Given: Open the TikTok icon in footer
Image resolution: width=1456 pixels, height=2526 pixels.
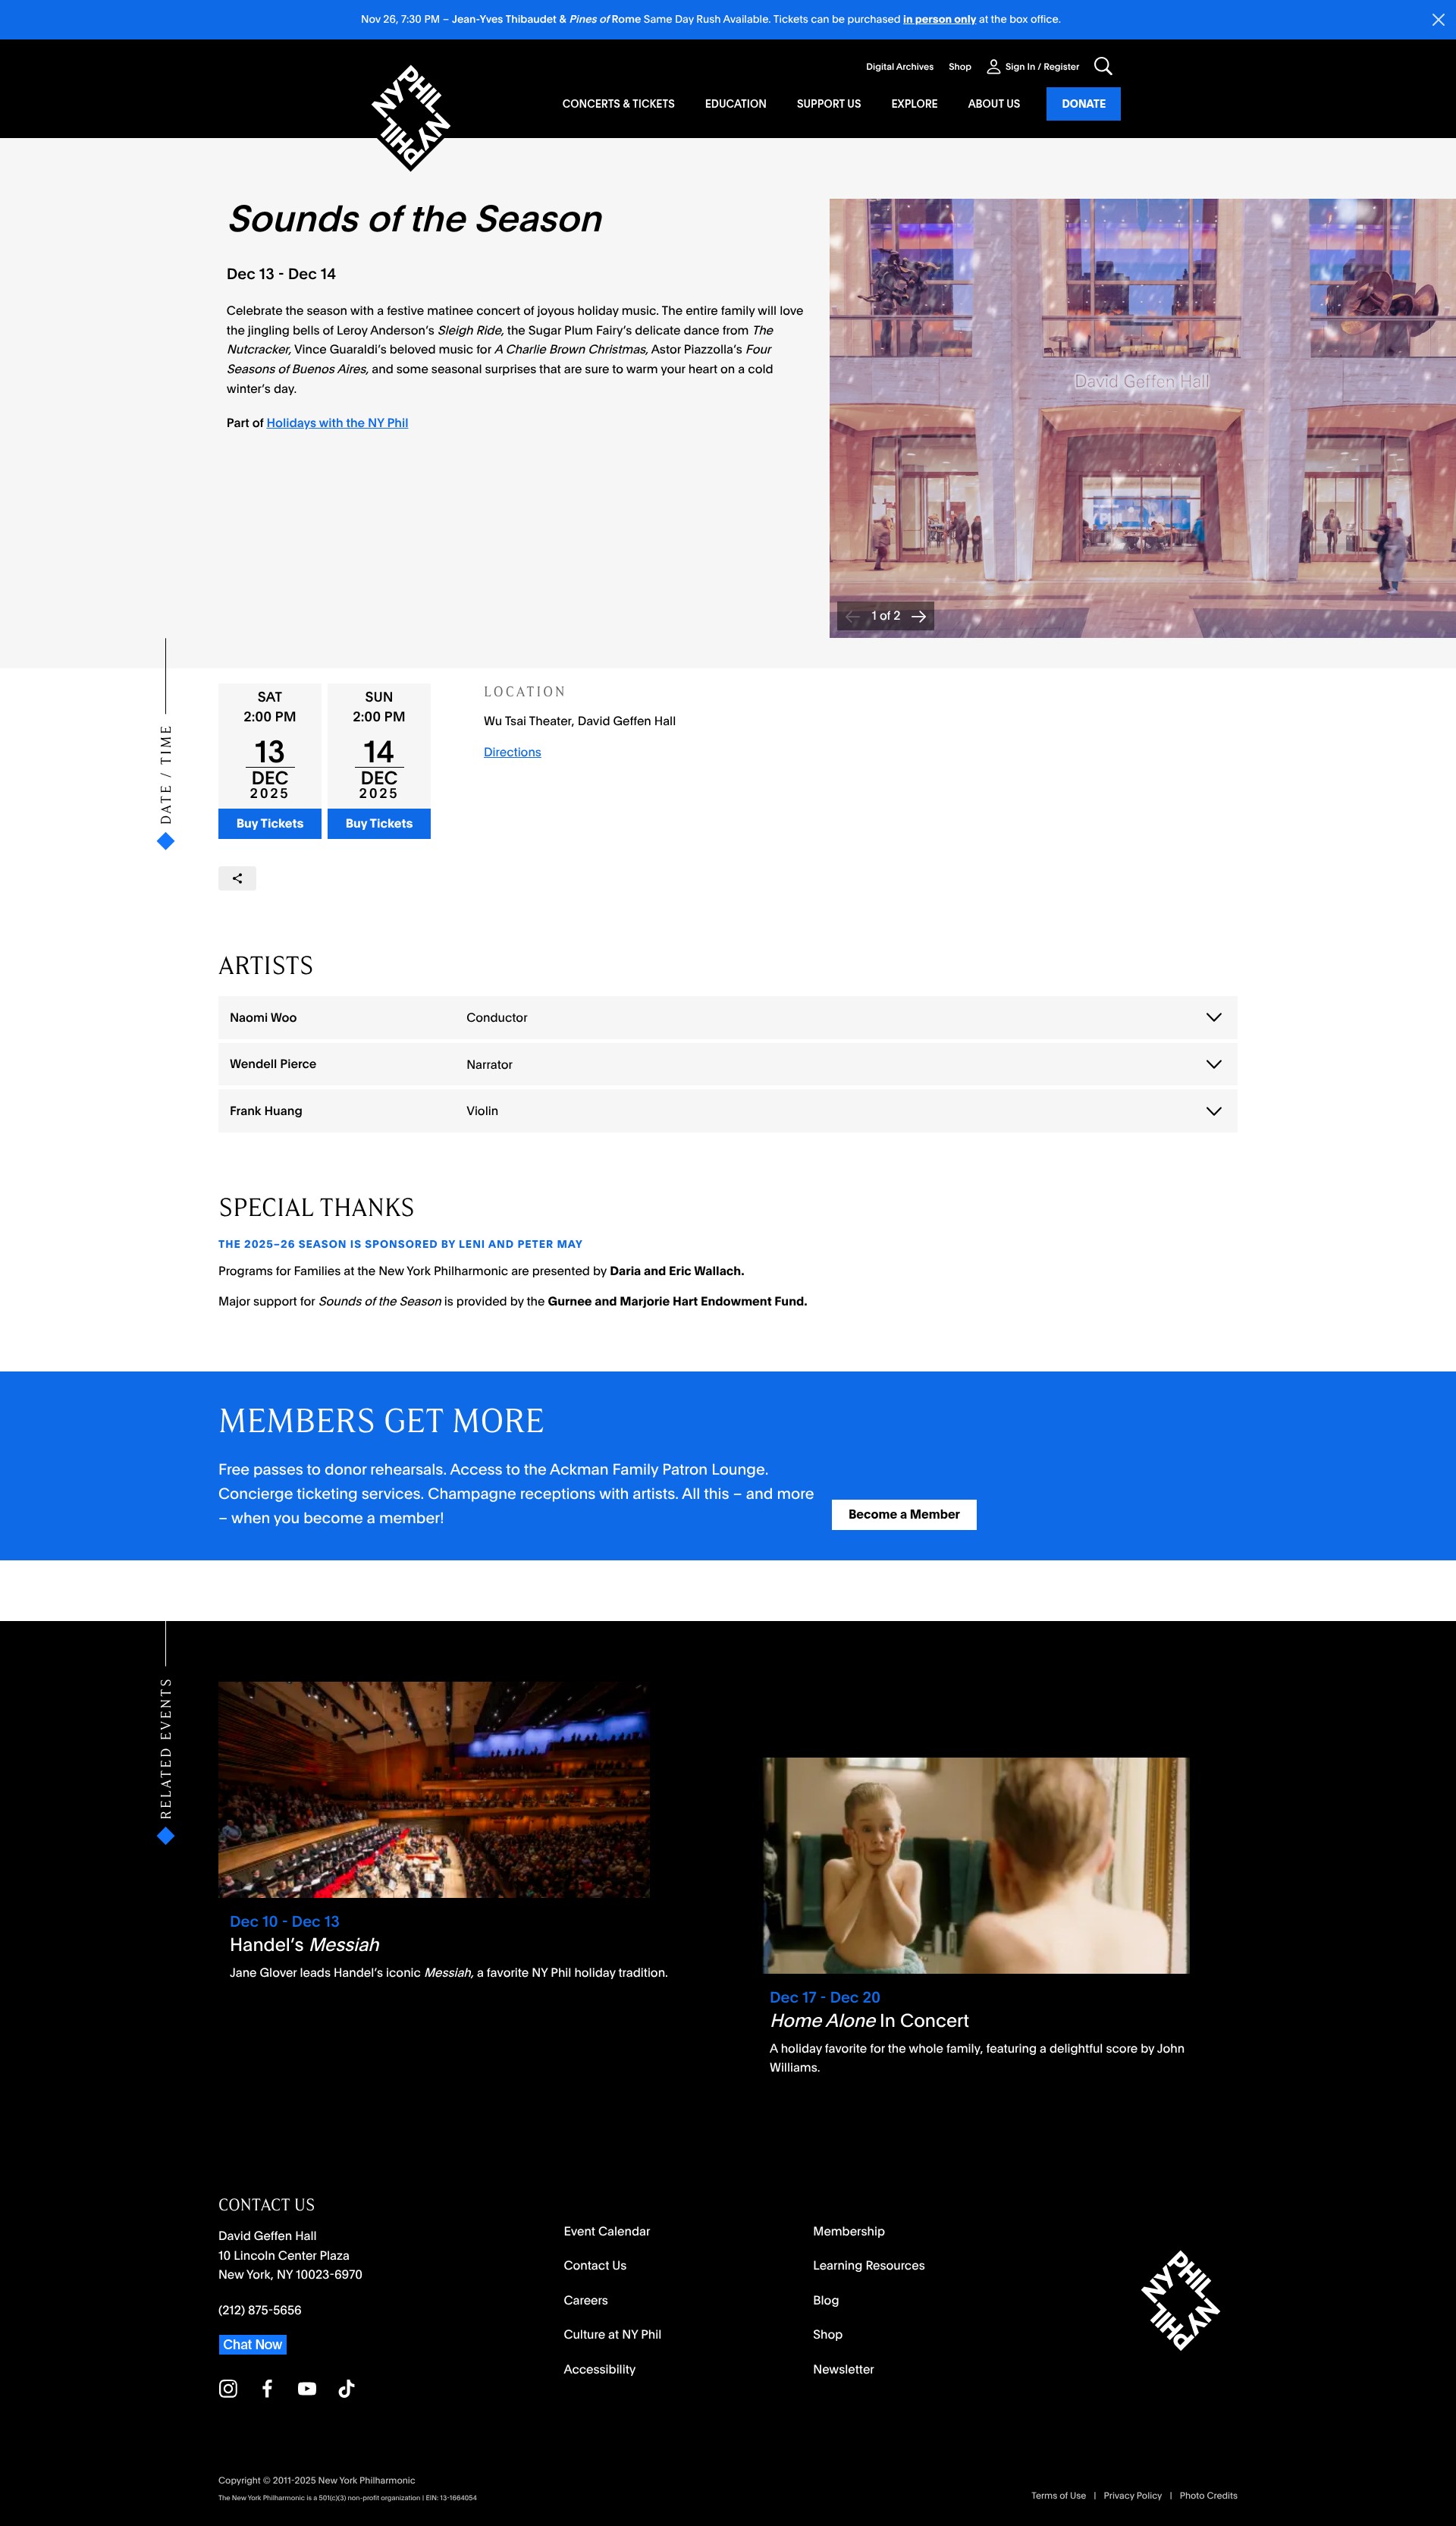Looking at the screenshot, I should click(x=346, y=2388).
